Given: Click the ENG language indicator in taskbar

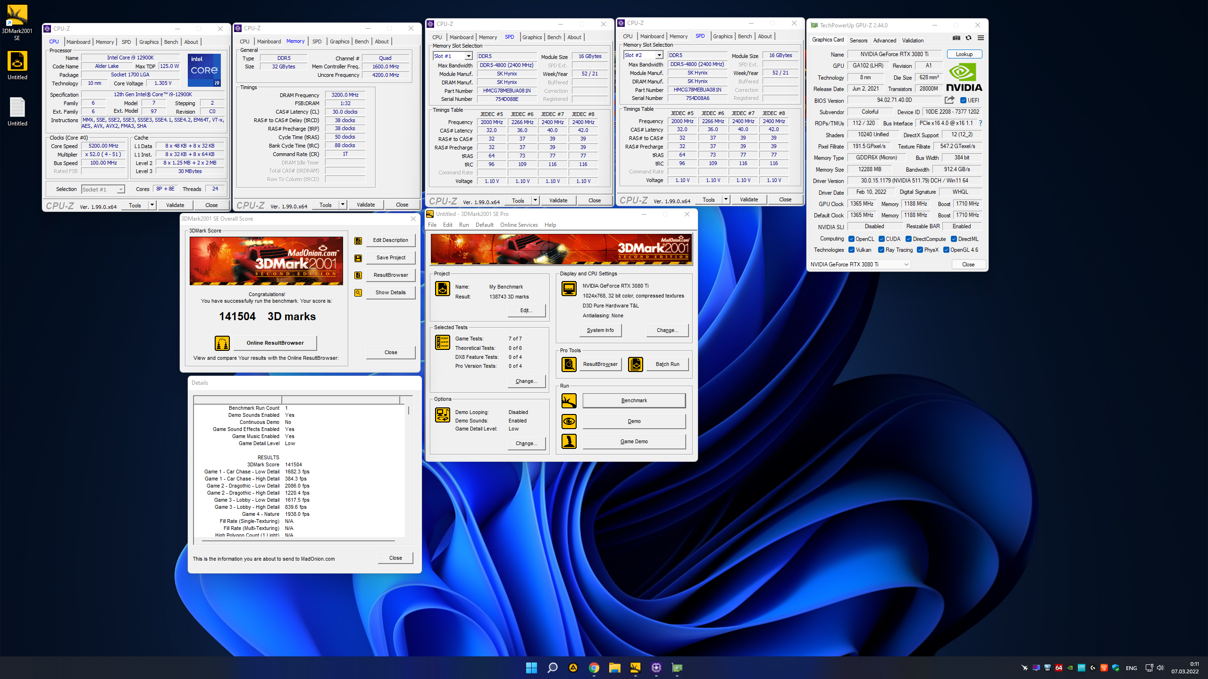Looking at the screenshot, I should [1131, 668].
